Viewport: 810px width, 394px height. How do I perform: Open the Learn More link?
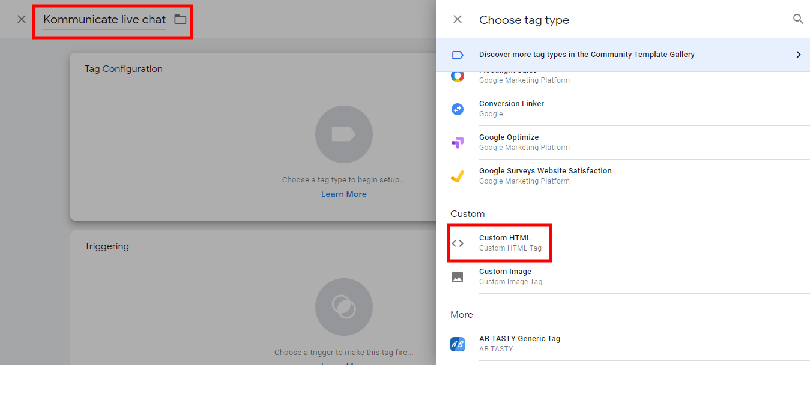click(x=343, y=193)
